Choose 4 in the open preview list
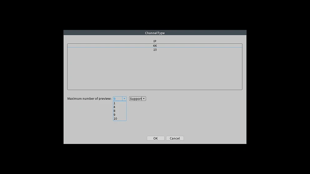The width and height of the screenshot is (310, 174). 115,107
